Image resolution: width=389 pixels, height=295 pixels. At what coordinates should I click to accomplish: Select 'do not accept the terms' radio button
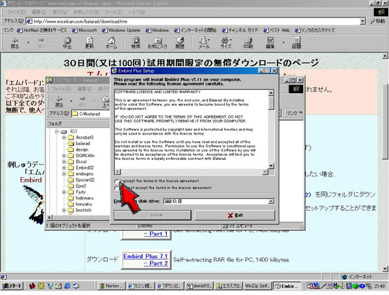click(x=116, y=188)
